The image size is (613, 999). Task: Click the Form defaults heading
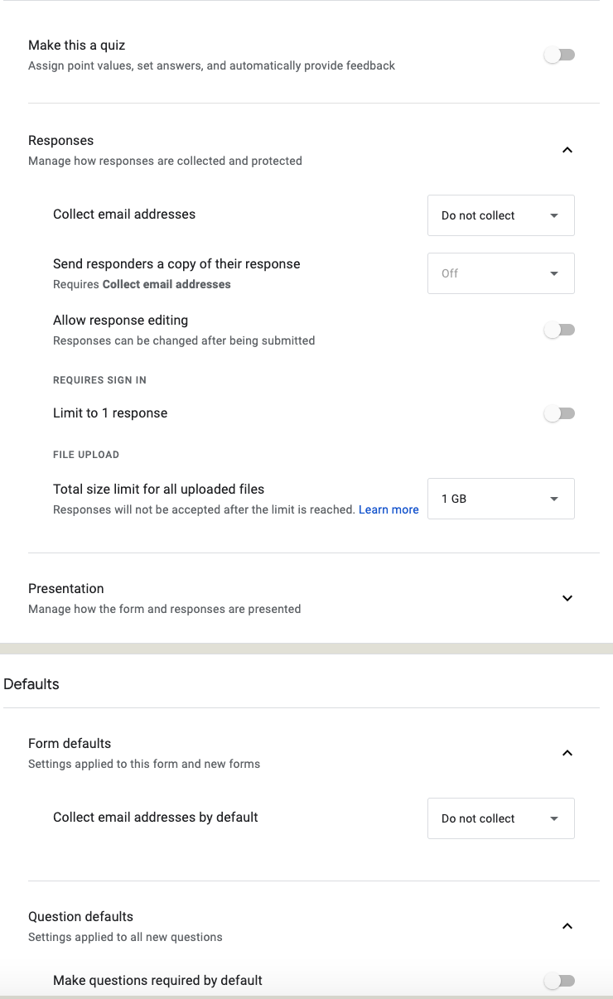pyautogui.click(x=70, y=744)
